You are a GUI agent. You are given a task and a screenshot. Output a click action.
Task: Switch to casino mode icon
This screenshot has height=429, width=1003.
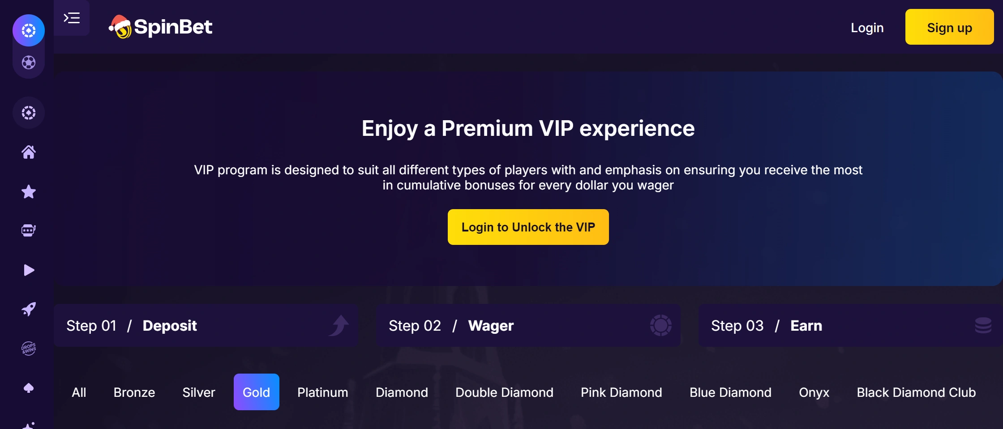tap(29, 30)
